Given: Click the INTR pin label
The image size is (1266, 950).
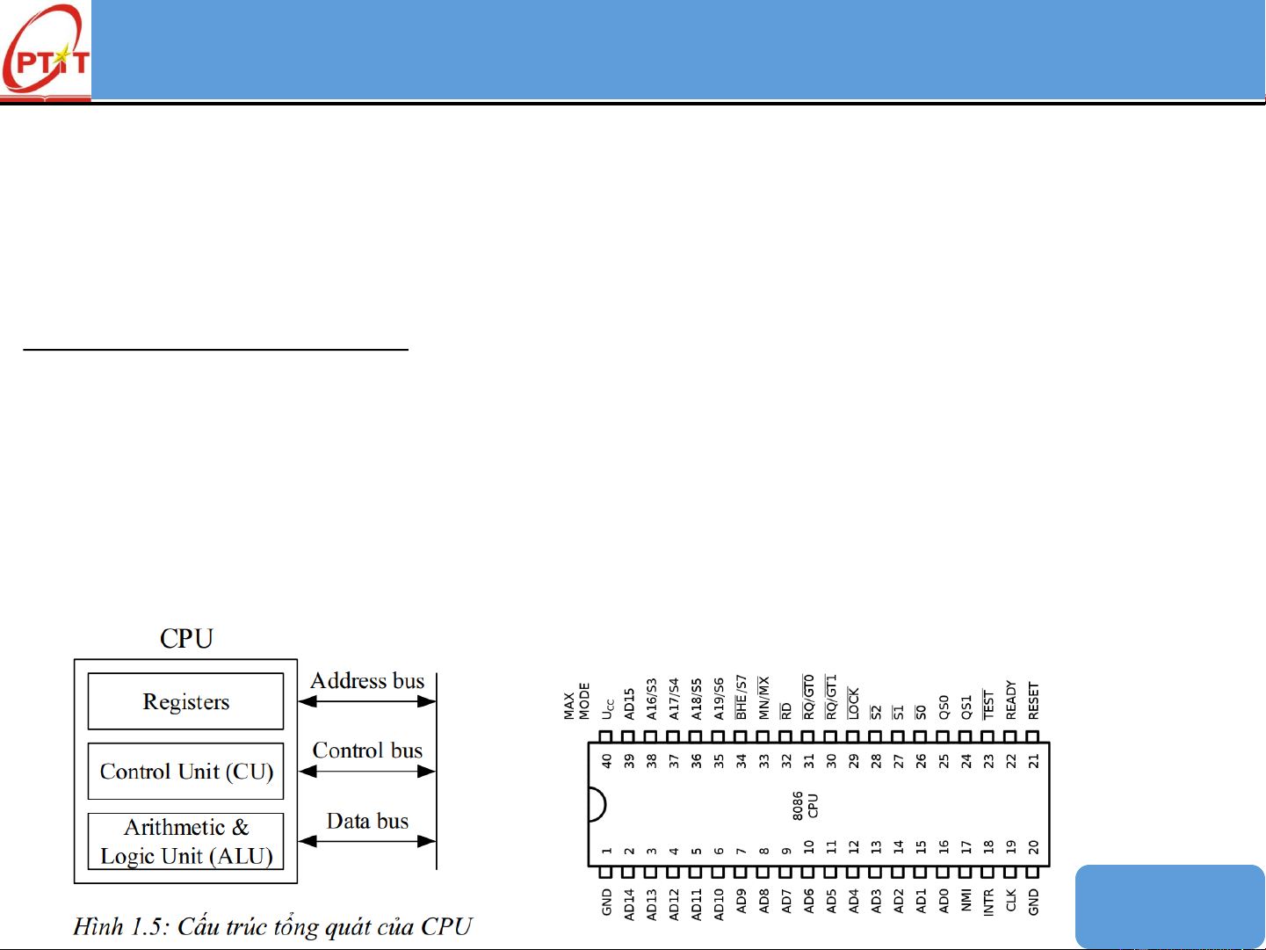Looking at the screenshot, I should pyautogui.click(x=988, y=903).
